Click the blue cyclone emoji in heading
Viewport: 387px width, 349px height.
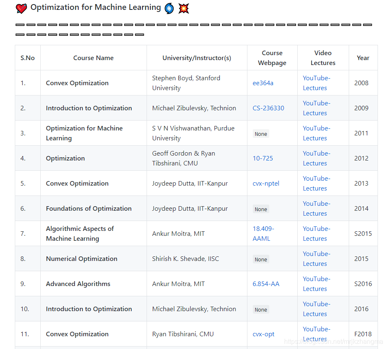(169, 8)
